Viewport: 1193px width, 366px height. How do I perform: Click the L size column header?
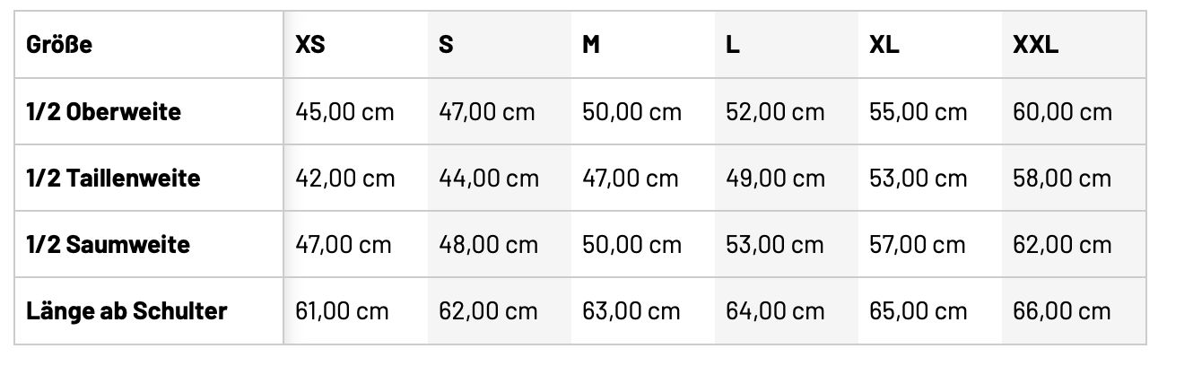tap(733, 45)
